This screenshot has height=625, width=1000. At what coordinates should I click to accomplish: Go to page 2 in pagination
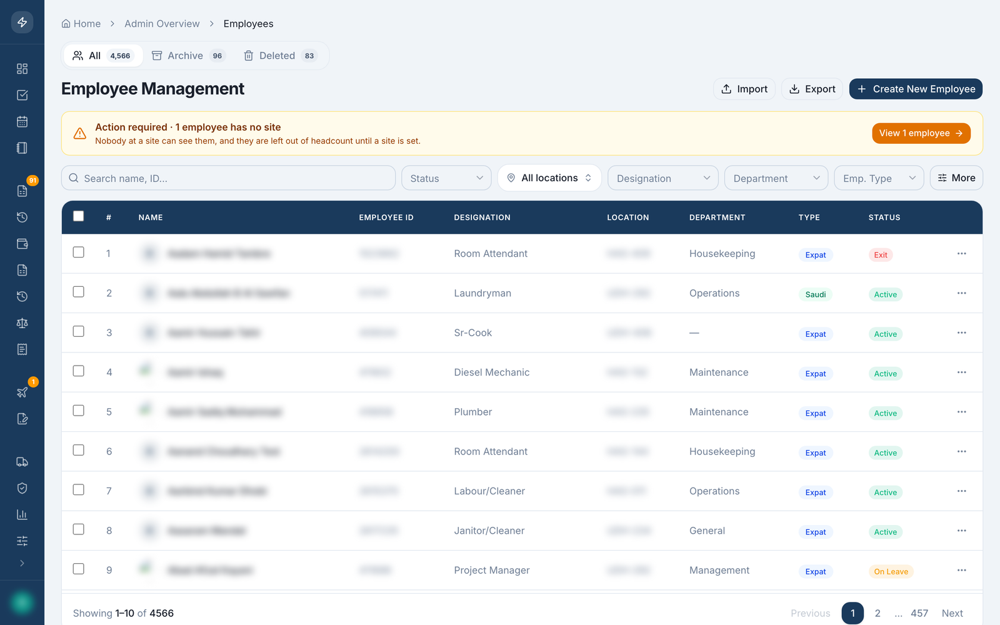(x=877, y=613)
